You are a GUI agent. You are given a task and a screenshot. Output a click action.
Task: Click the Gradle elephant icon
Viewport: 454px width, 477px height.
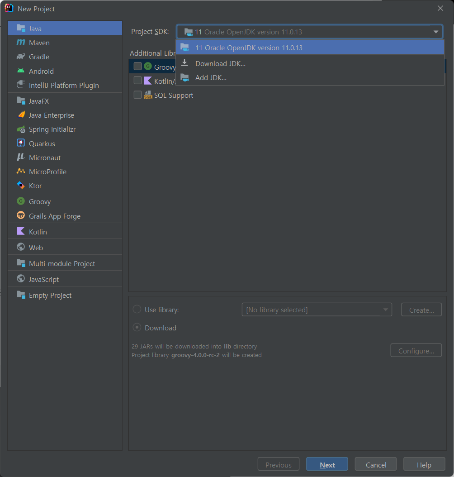[x=21, y=57]
